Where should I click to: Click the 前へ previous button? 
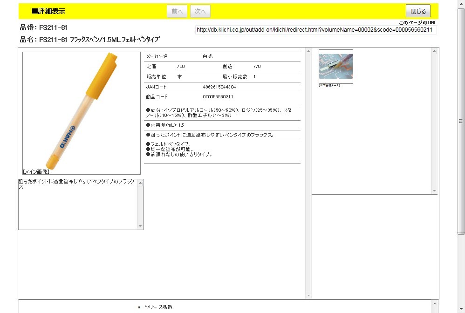click(x=177, y=11)
